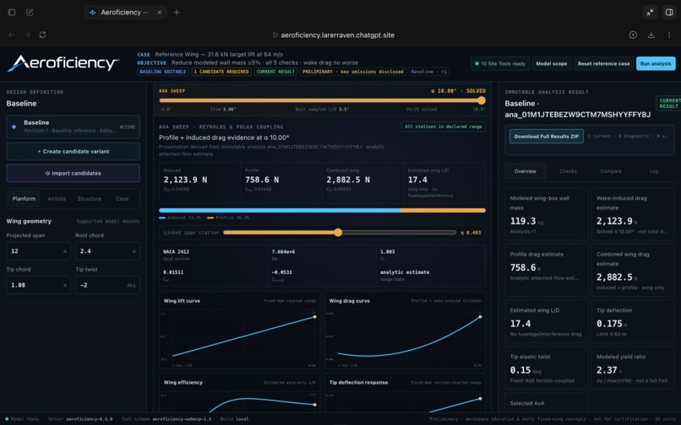This screenshot has height=425, width=681.
Task: Switch to the Overview tab
Action: pos(525,171)
